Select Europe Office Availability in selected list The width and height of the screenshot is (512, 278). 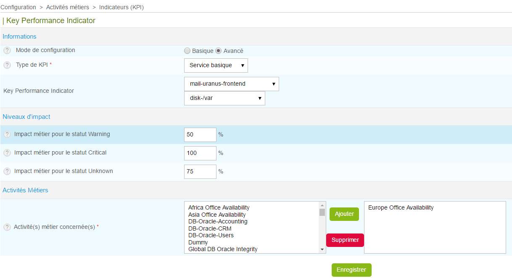point(401,207)
